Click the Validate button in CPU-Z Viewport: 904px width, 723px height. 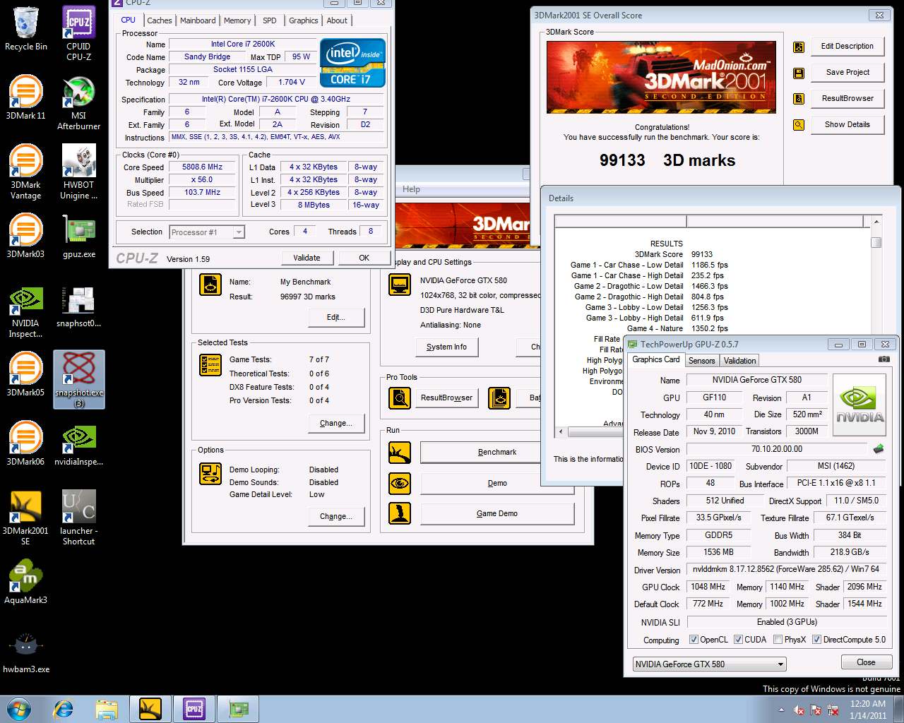[307, 258]
